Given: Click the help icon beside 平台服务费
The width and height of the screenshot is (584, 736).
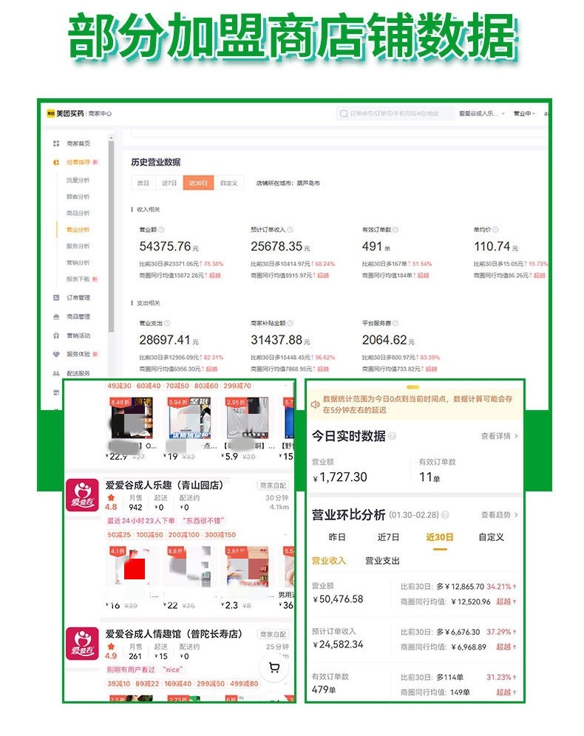Looking at the screenshot, I should click(395, 323).
